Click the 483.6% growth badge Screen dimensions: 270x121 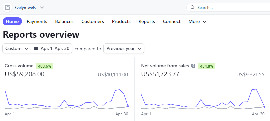pos(45,66)
